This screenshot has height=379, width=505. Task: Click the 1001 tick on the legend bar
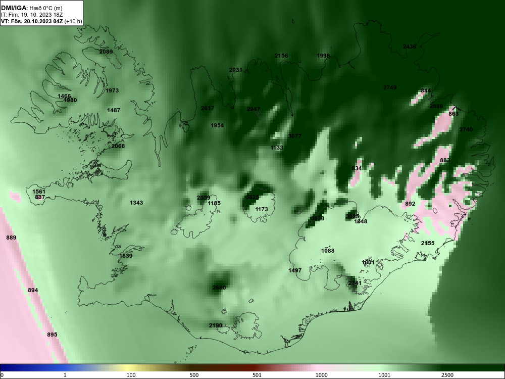(384, 375)
